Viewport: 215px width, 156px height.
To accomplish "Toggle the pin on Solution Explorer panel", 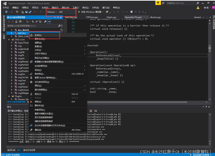I will [x=57, y=17].
